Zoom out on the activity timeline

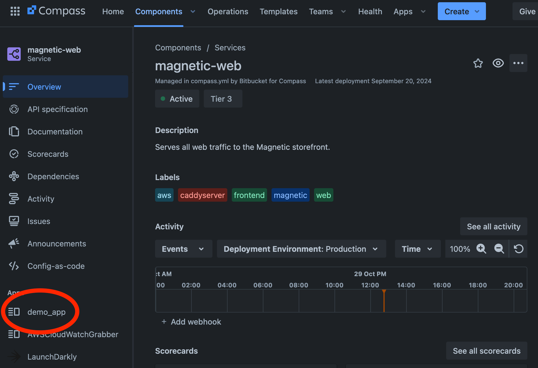499,249
